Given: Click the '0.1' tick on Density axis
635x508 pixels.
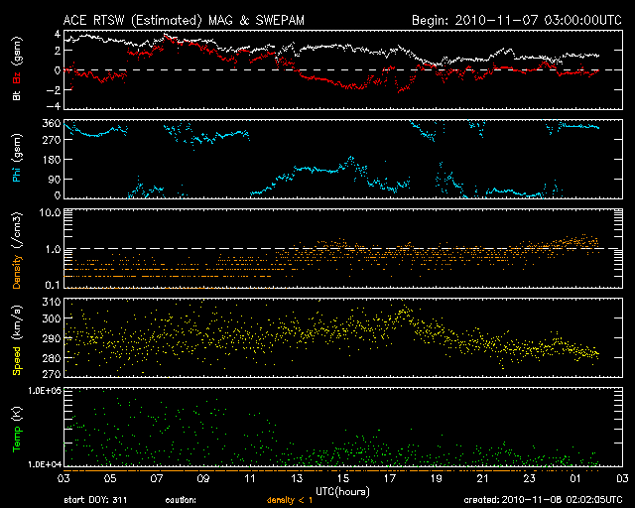Looking at the screenshot, I should pos(53,285).
